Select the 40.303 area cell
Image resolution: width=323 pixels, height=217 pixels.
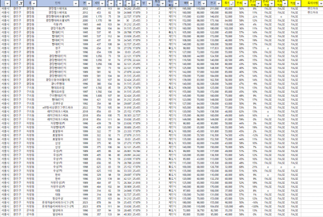click(x=127, y=214)
